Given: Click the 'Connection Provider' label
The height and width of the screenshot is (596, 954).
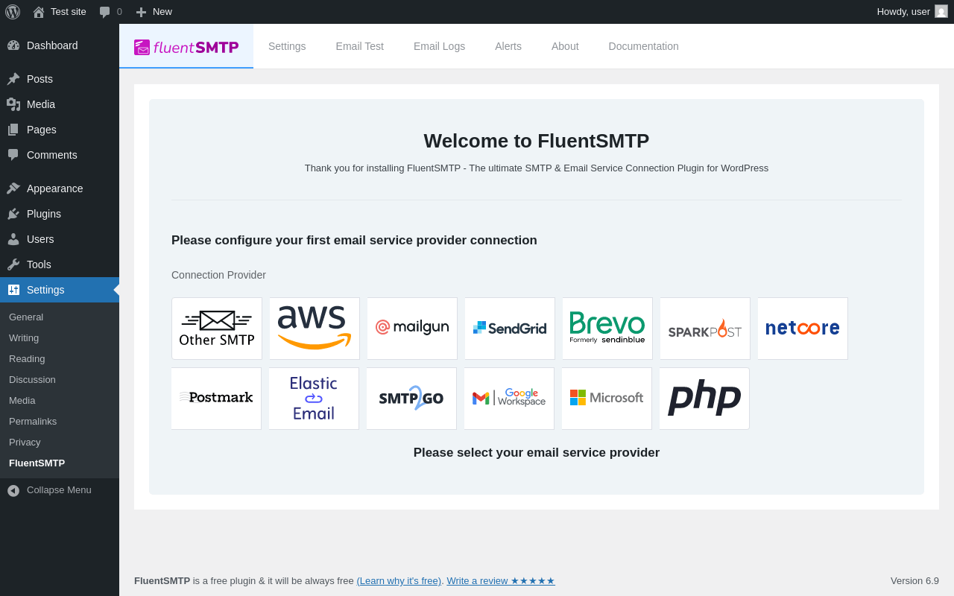Looking at the screenshot, I should pos(218,275).
